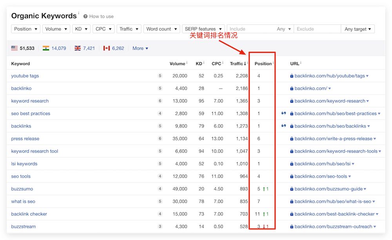
Task: Click featured snippet quote icon for seo best practices
Action: point(283,113)
